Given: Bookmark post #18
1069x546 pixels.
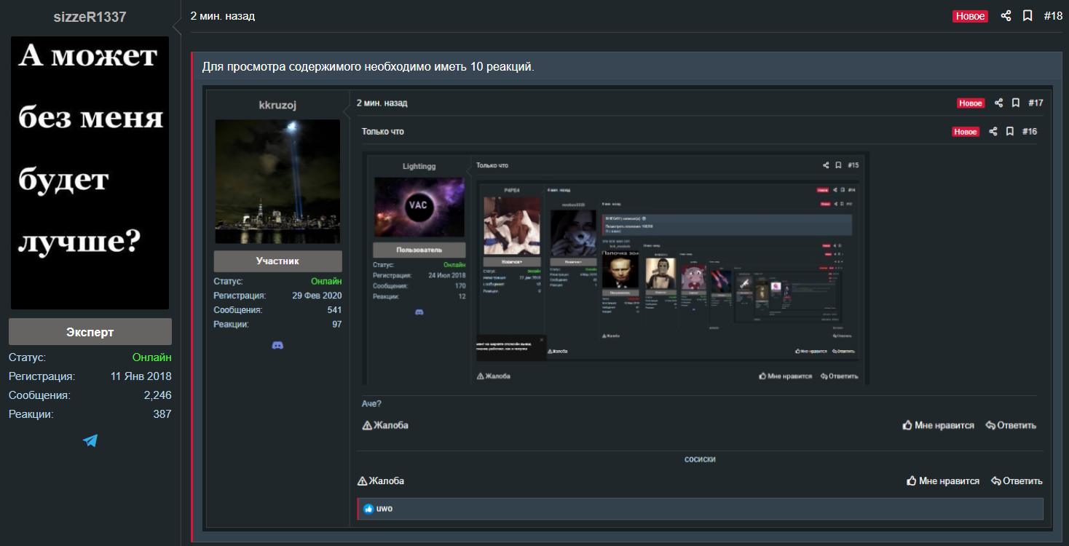Looking at the screenshot, I should 1027,16.
